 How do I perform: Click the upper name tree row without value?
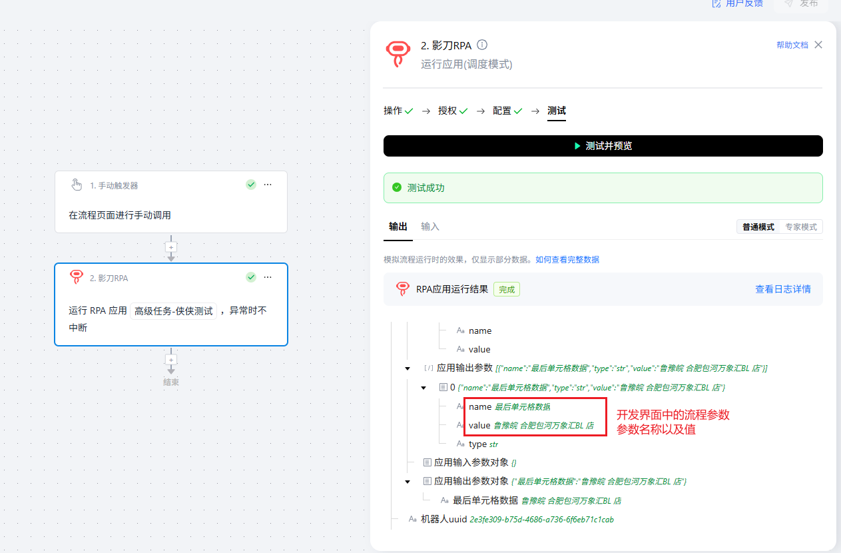pos(474,331)
